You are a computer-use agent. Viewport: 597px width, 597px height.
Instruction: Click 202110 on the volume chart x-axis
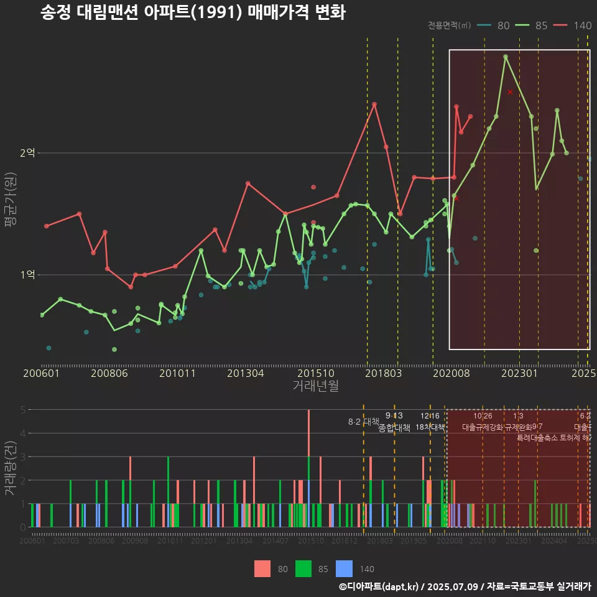(483, 540)
